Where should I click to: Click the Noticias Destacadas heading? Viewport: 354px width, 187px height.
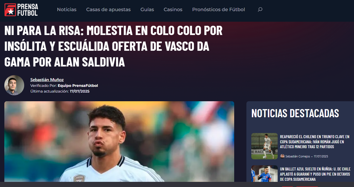click(x=295, y=113)
